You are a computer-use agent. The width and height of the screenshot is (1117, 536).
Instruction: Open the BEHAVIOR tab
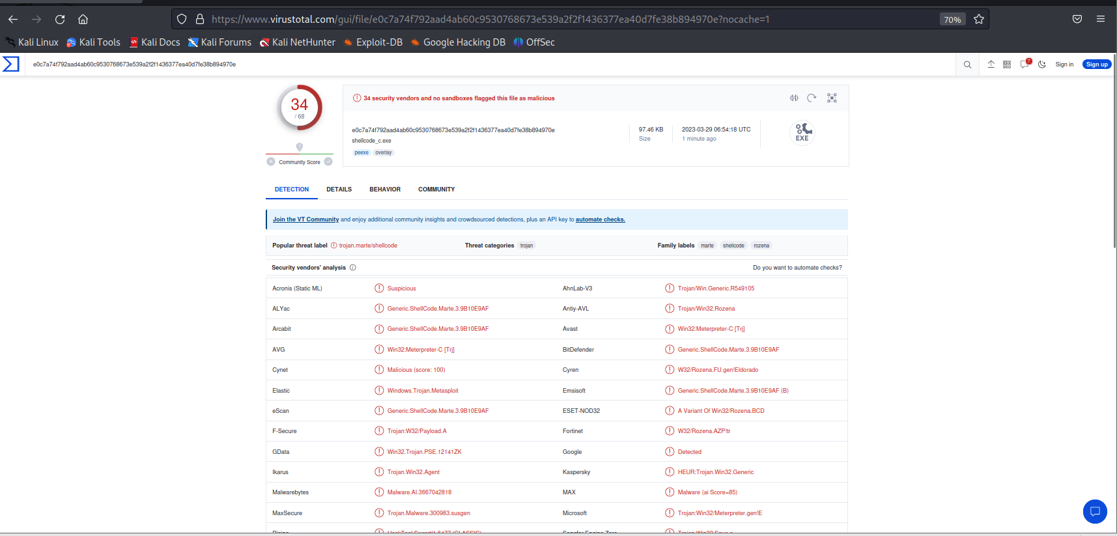tap(385, 190)
